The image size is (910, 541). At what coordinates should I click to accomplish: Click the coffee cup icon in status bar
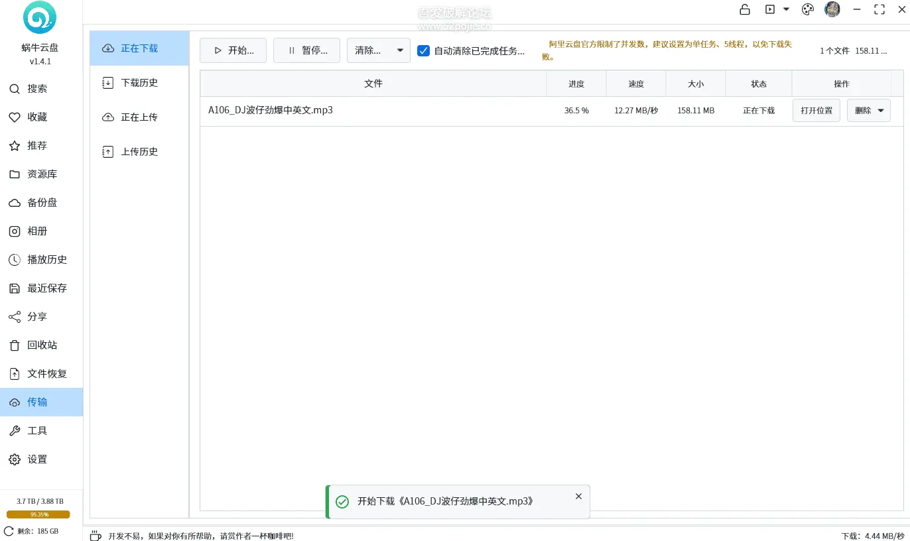[x=96, y=536]
